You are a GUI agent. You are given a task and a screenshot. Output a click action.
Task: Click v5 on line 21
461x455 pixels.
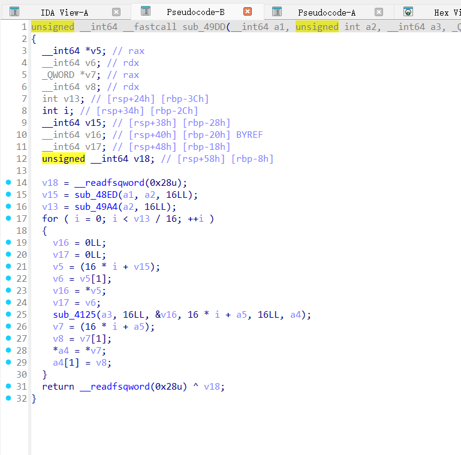(58, 267)
